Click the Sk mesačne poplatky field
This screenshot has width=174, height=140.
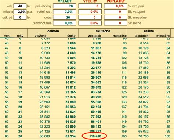click(116, 17)
